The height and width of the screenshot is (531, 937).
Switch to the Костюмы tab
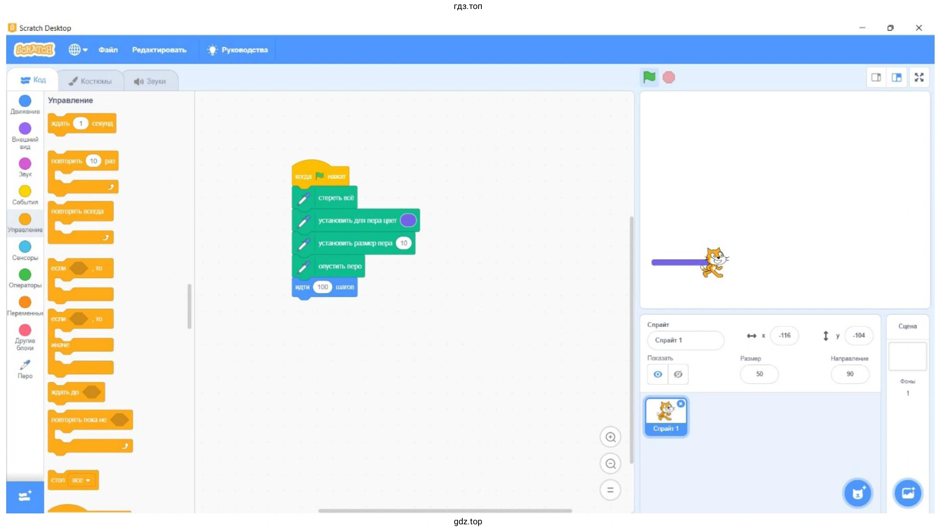90,81
